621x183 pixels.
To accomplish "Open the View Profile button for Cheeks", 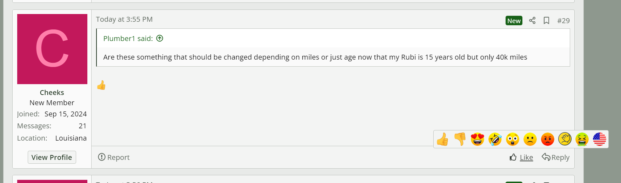I will tap(52, 157).
